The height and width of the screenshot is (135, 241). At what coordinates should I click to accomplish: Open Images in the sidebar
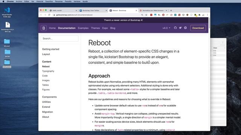tap(46, 80)
